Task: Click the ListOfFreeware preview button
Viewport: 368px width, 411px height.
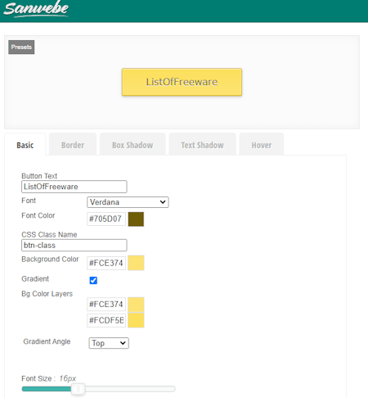Action: coord(182,82)
